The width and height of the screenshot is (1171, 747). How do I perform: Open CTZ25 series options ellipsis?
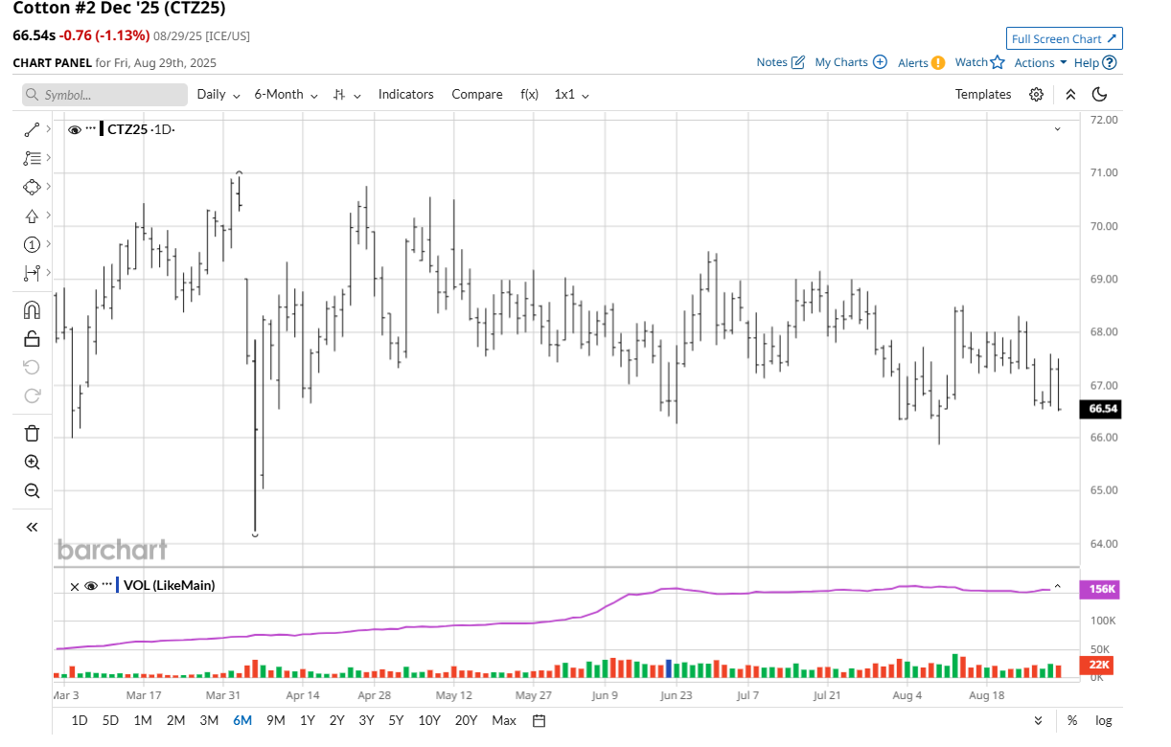(91, 128)
